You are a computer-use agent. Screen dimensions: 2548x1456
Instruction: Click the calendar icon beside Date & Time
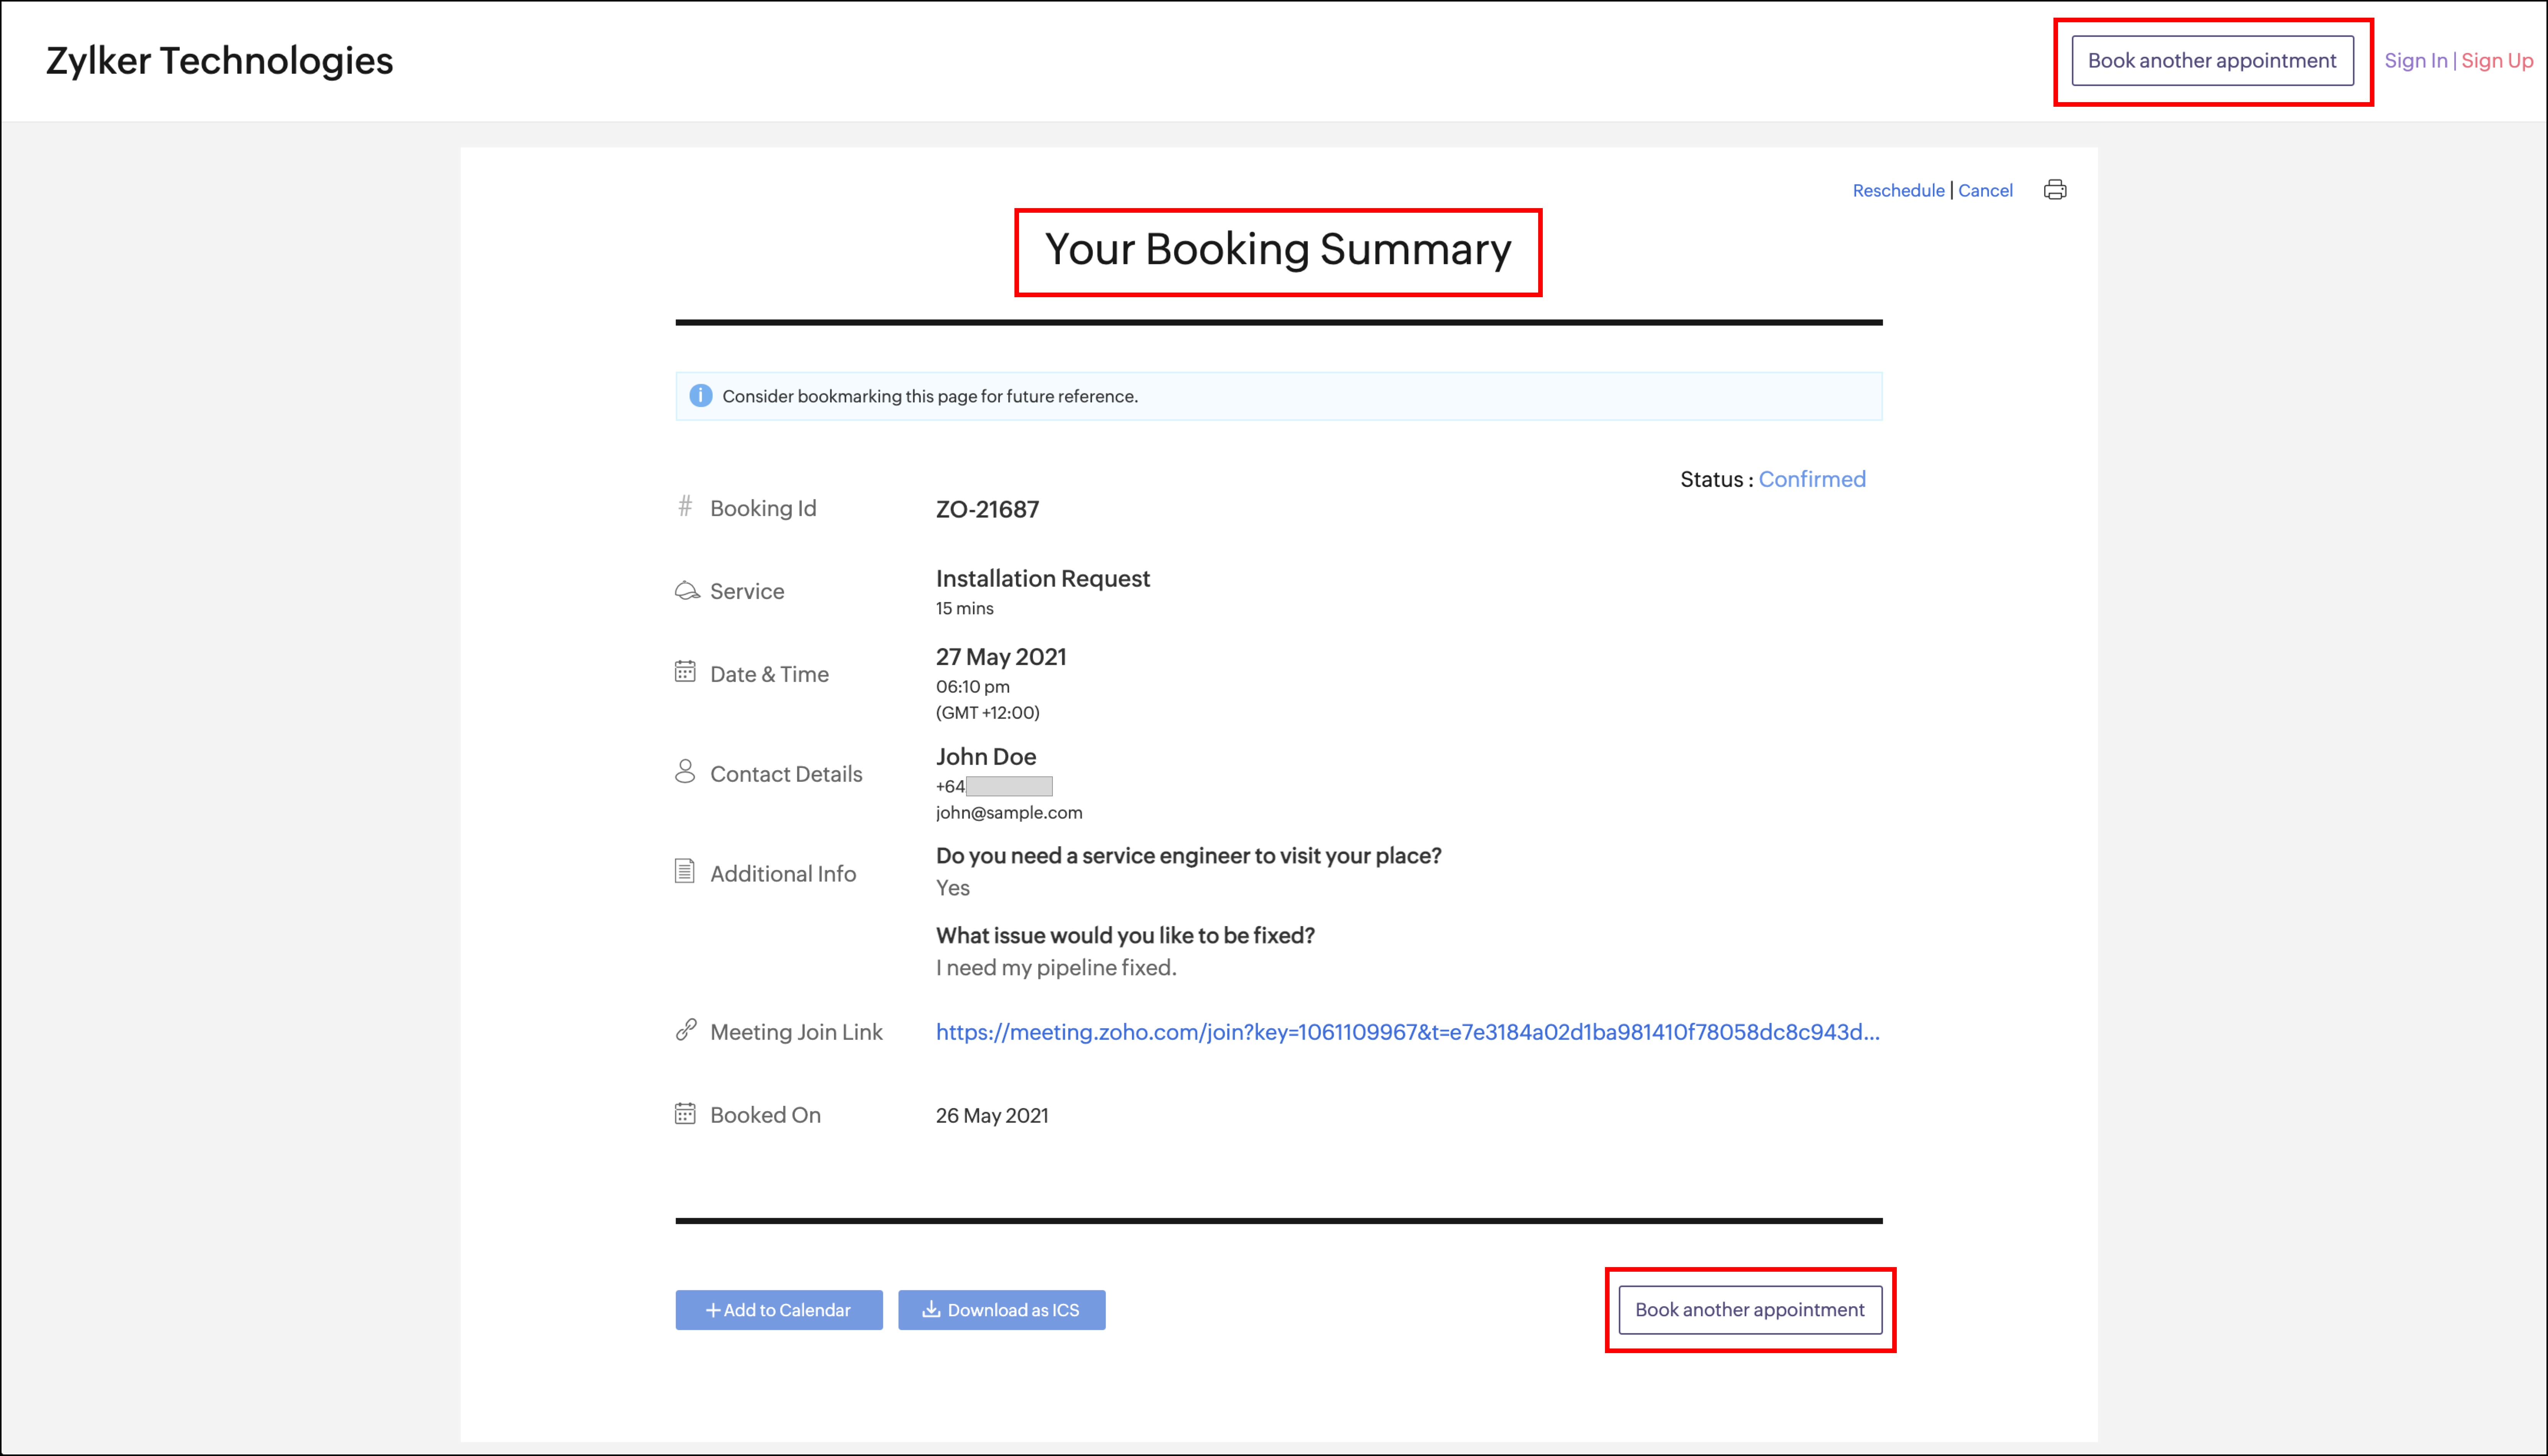685,671
